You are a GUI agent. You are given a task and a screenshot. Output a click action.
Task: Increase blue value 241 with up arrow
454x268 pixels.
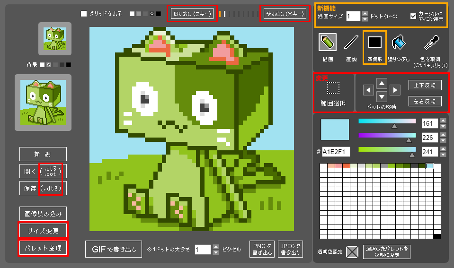click(443, 149)
